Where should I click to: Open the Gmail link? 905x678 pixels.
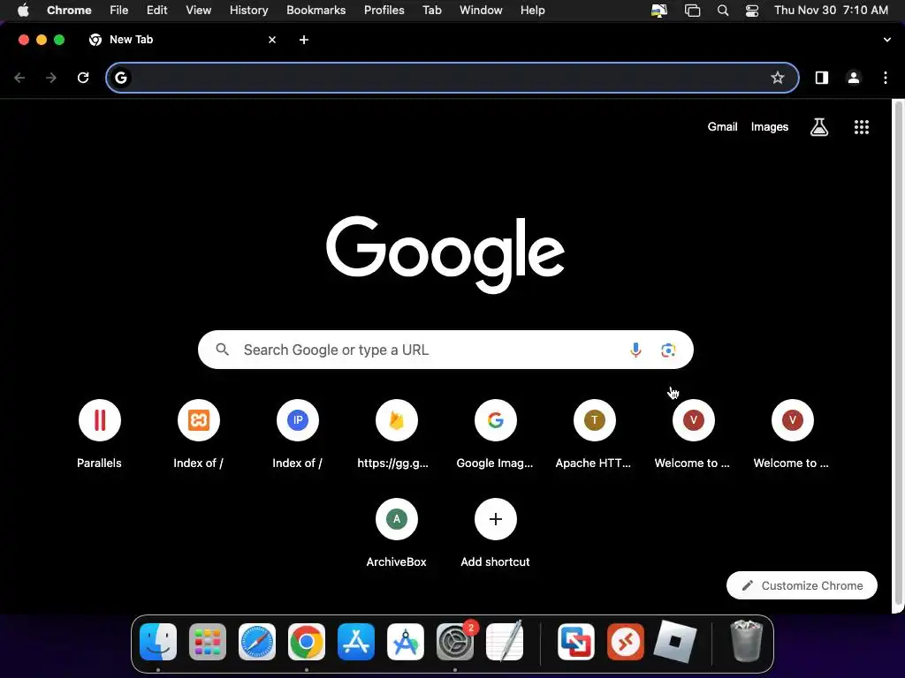coord(722,127)
